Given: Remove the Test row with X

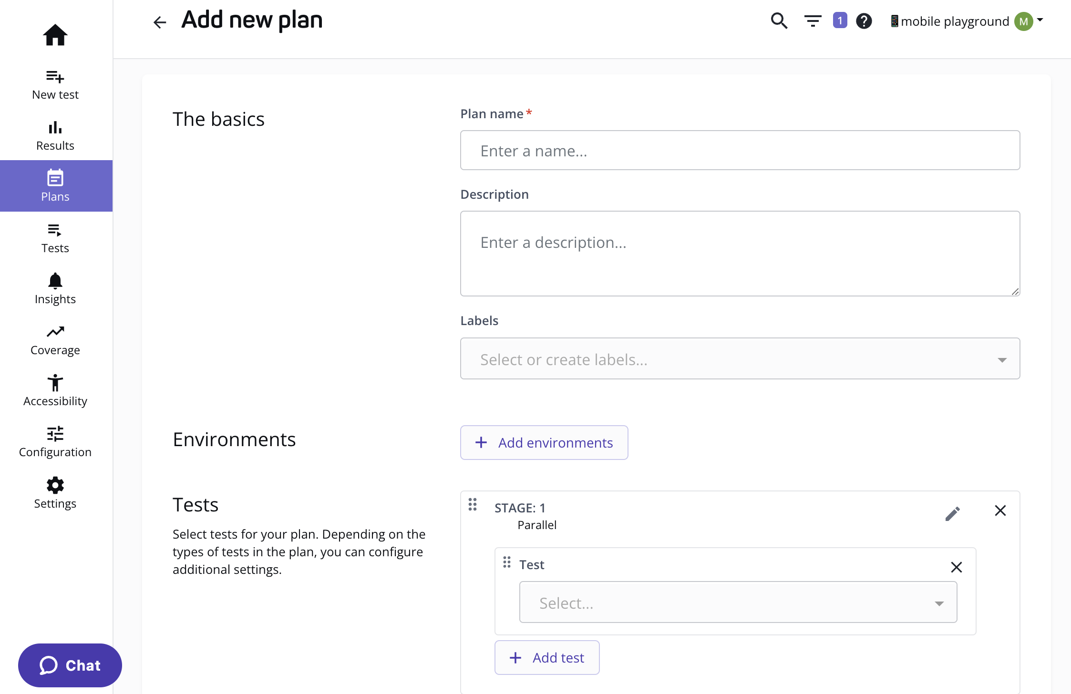Looking at the screenshot, I should (957, 567).
